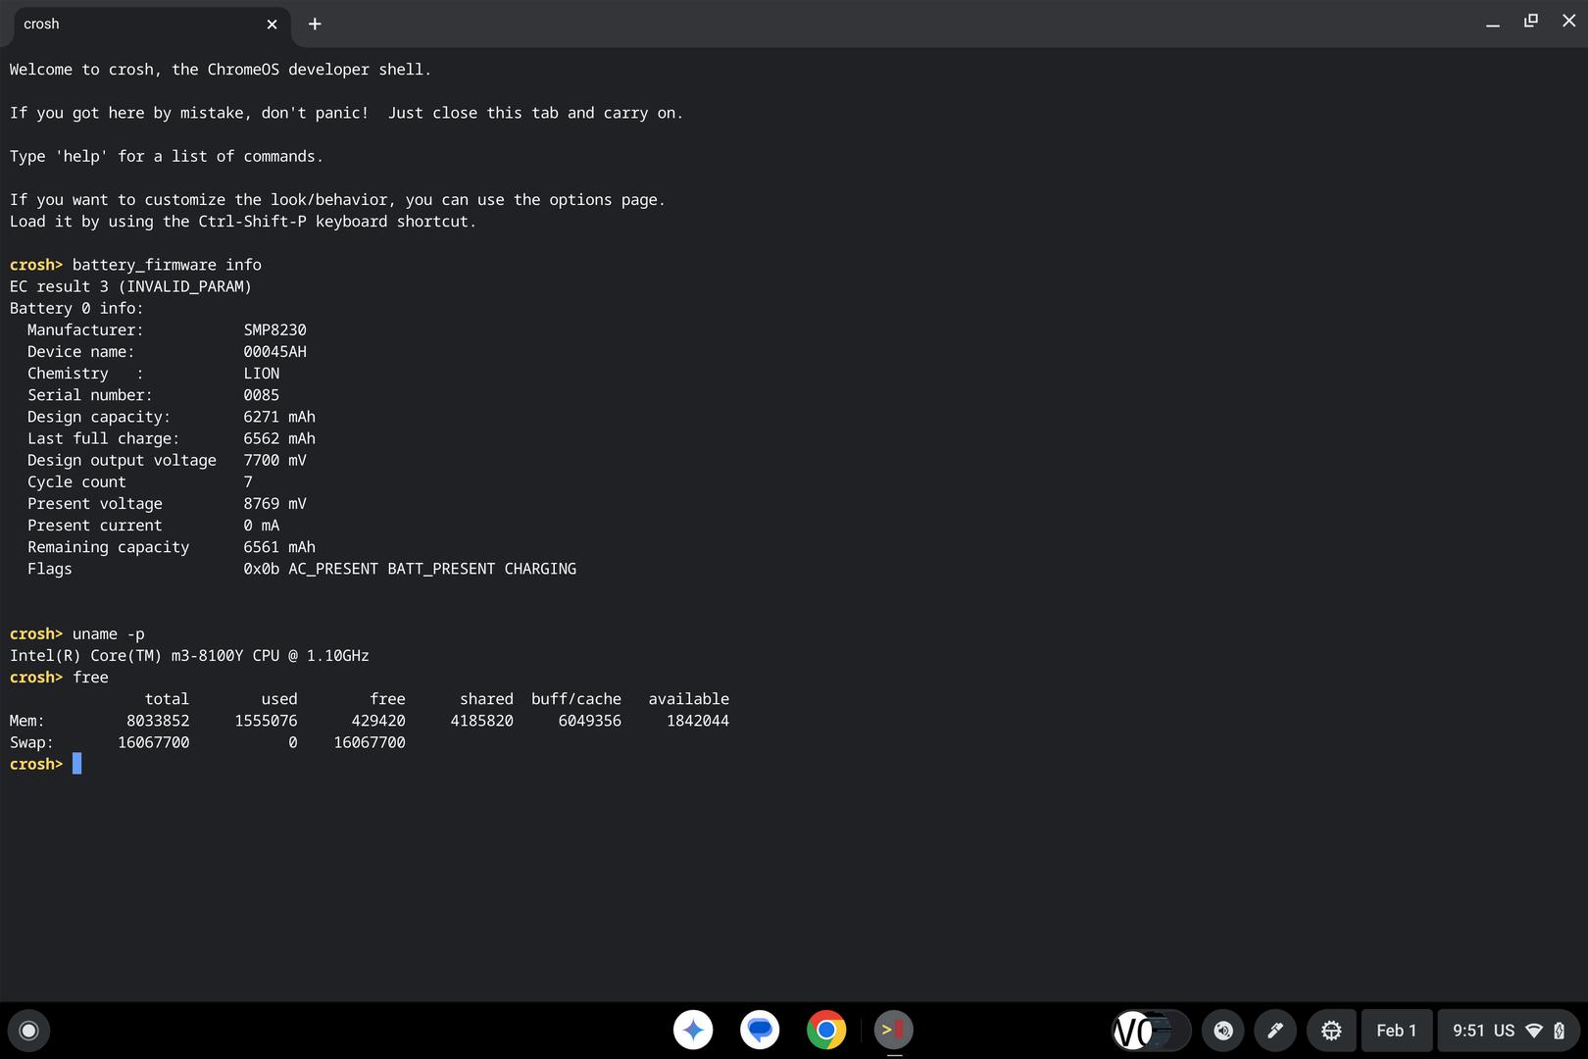The image size is (1588, 1059).
Task: Click the Terminal app shelf icon
Action: (x=893, y=1030)
